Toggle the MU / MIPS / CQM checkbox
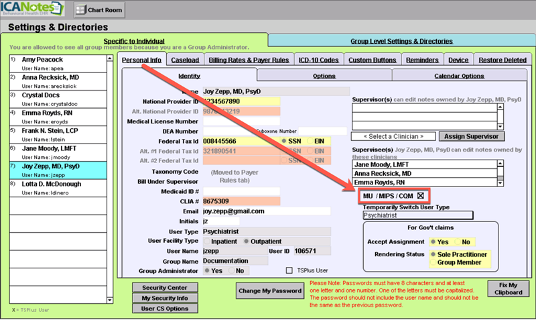The image size is (536, 320). (421, 196)
